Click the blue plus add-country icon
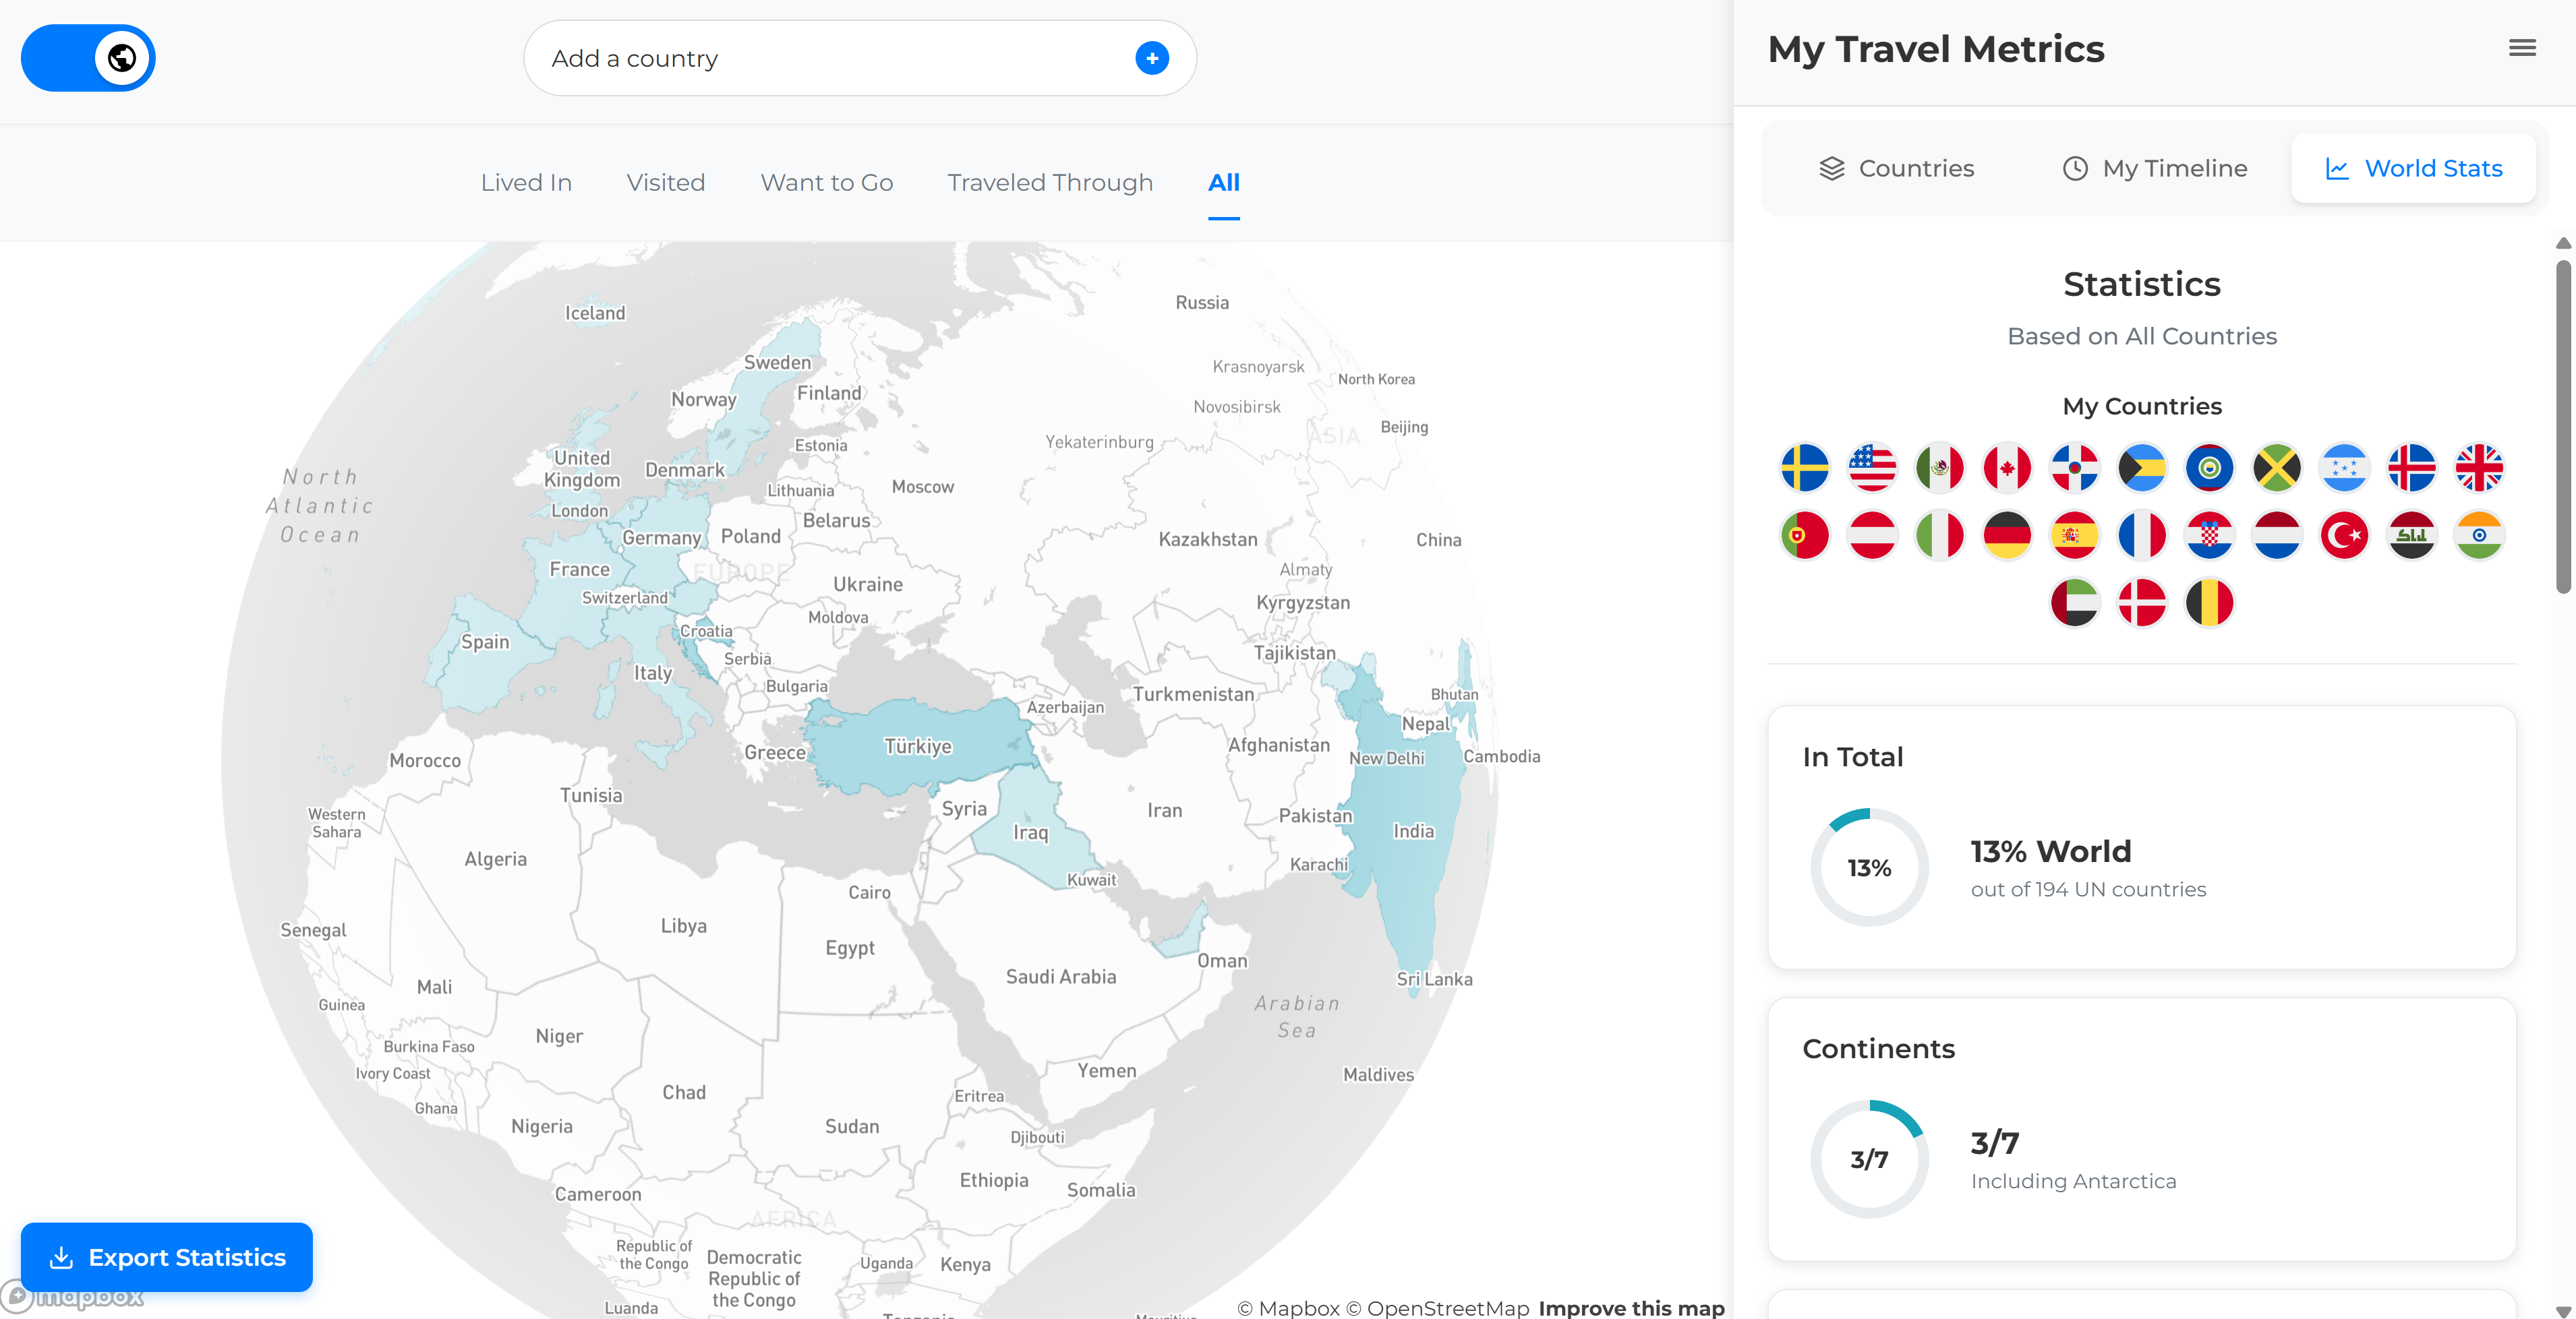 pyautogui.click(x=1152, y=58)
